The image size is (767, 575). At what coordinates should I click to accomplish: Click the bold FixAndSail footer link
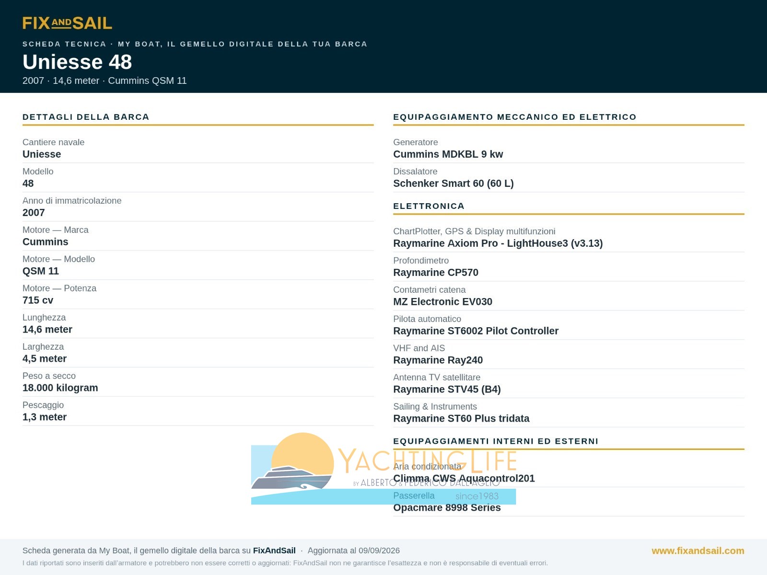click(274, 551)
